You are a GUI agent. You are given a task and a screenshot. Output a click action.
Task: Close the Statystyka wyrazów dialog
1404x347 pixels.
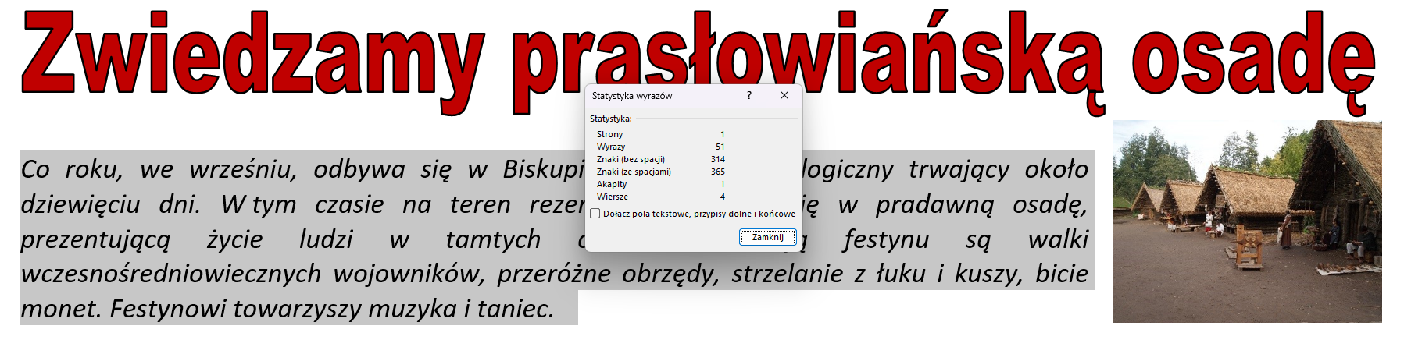coord(784,95)
